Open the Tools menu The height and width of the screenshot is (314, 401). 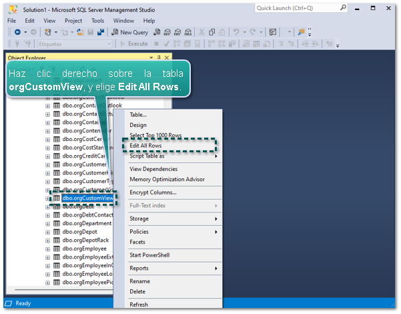pos(97,21)
